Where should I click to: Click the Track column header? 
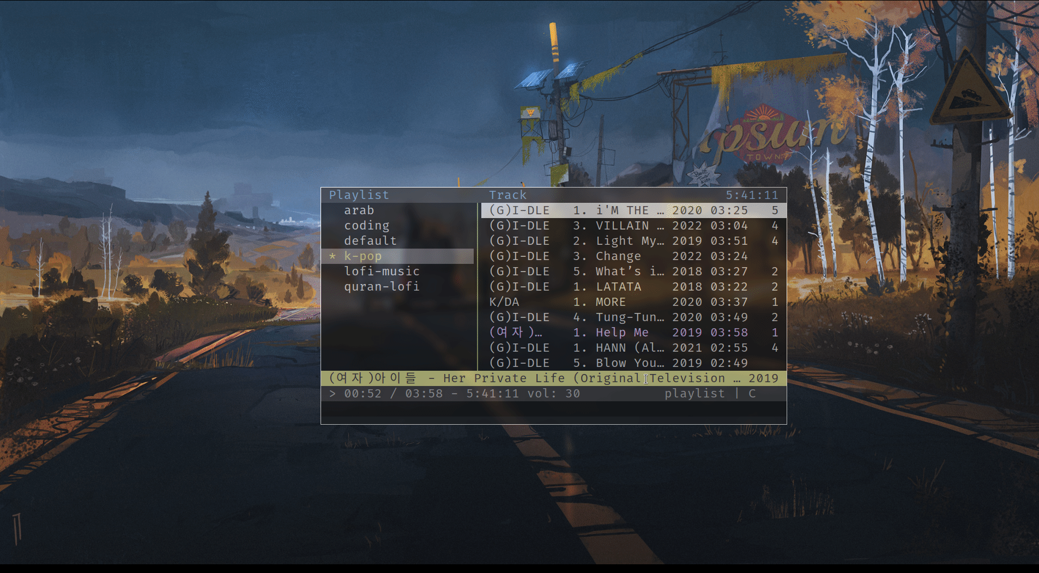tap(508, 195)
